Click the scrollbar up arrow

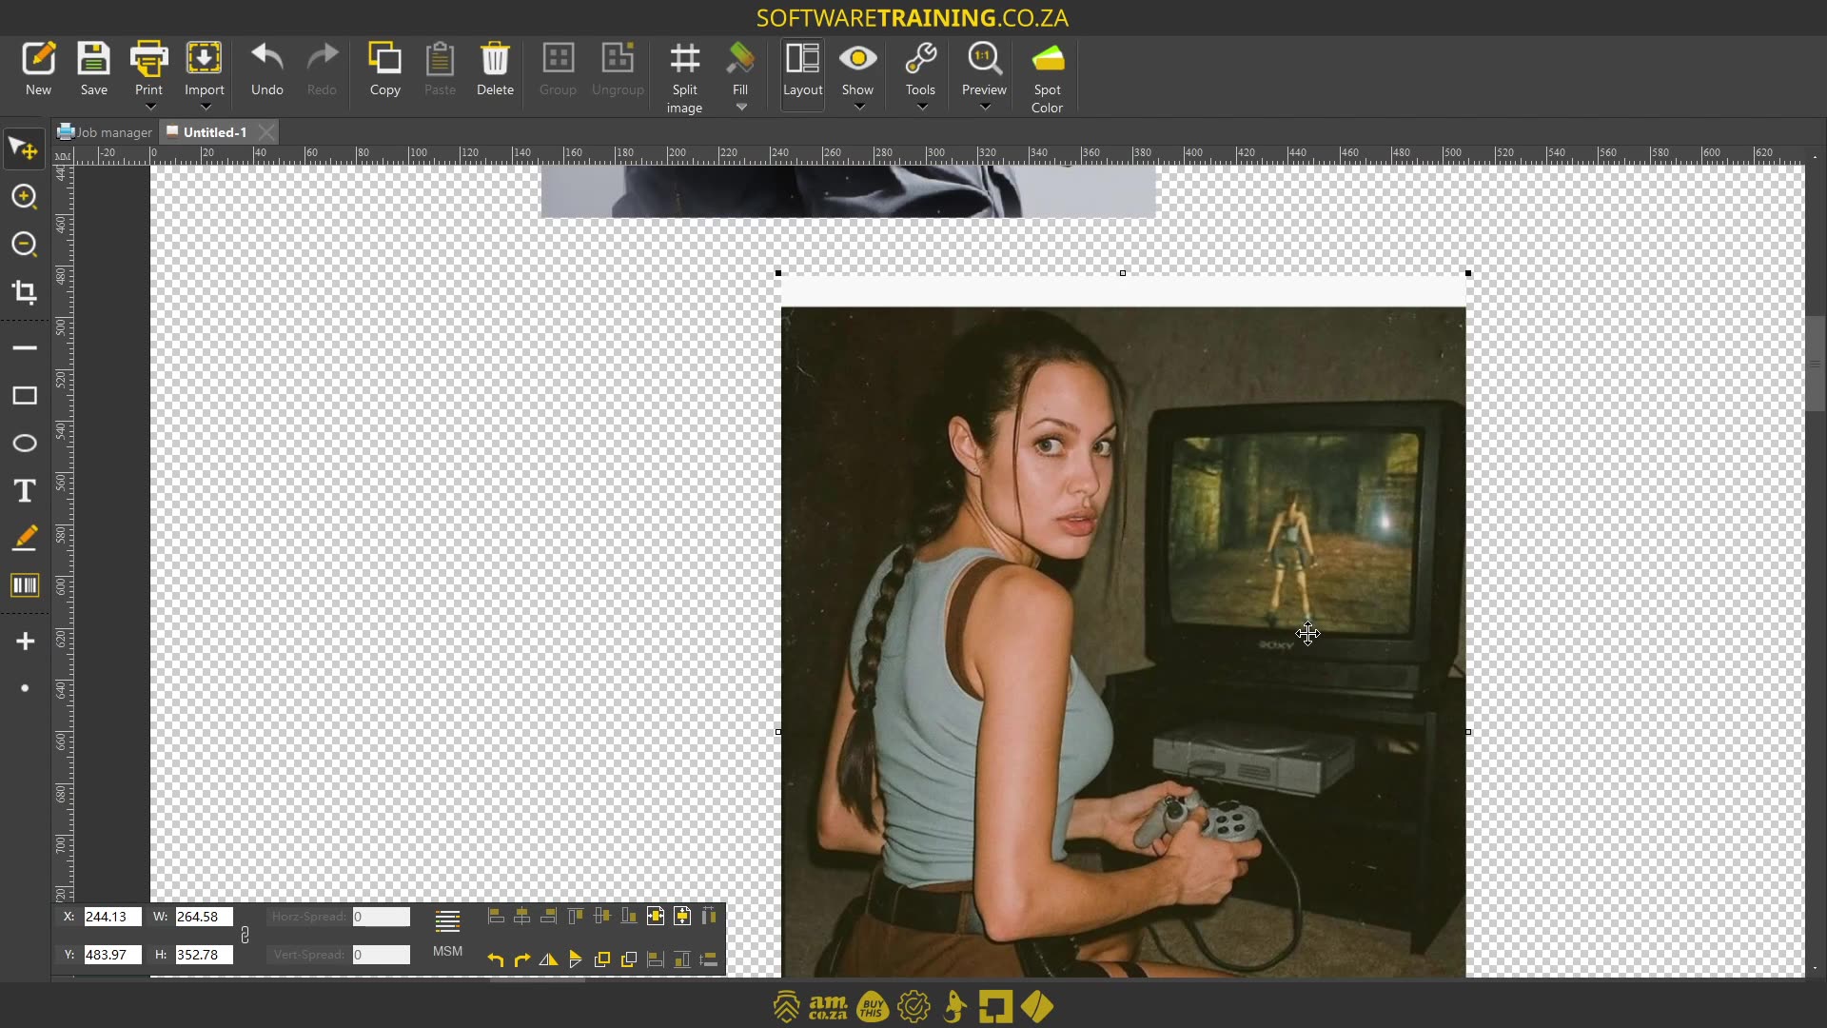point(1815,156)
